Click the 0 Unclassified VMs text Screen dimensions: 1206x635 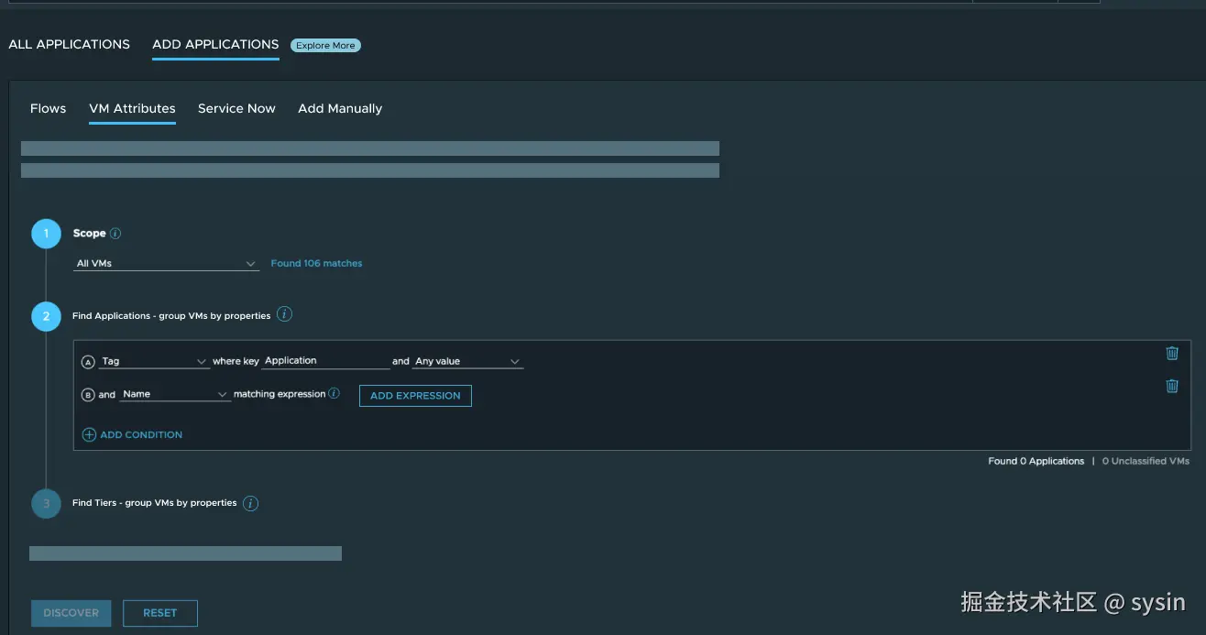pos(1146,461)
